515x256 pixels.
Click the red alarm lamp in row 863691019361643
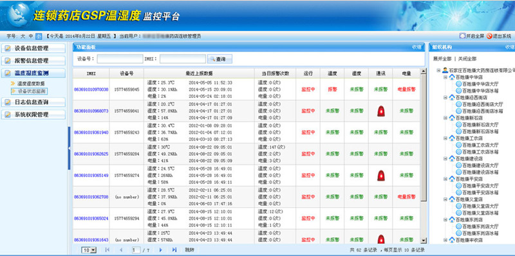click(x=380, y=239)
